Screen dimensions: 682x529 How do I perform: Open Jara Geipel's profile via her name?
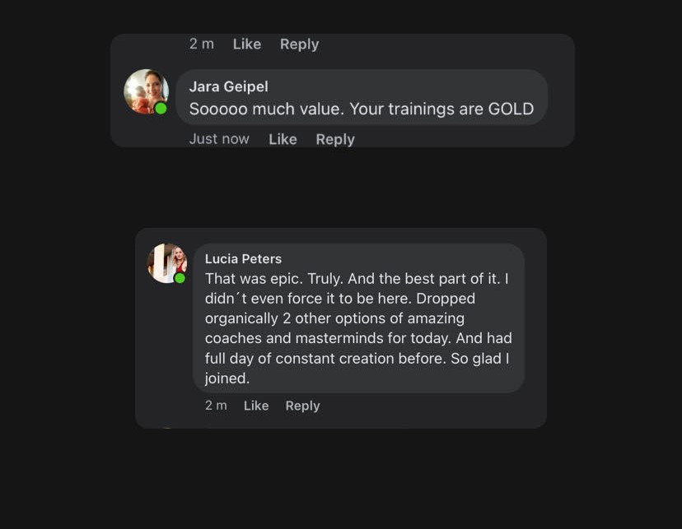(x=228, y=86)
